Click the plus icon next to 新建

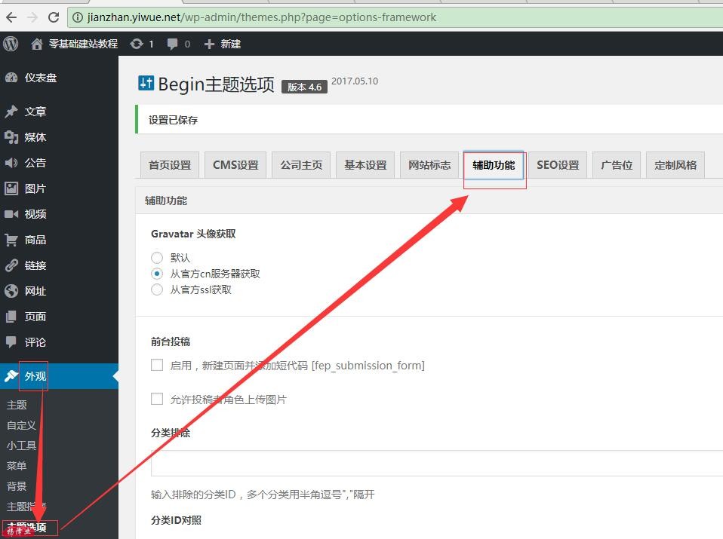tap(209, 44)
